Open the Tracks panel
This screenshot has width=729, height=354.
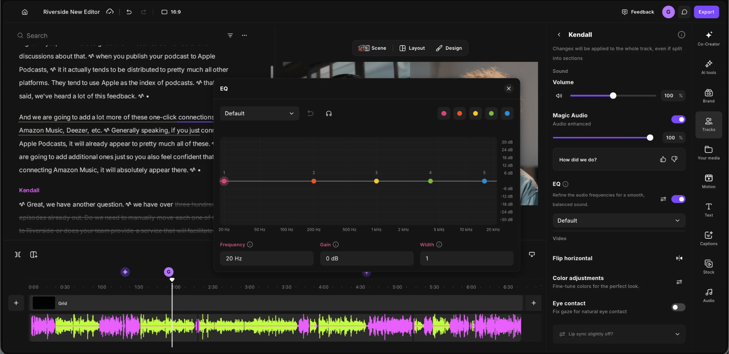pos(708,124)
